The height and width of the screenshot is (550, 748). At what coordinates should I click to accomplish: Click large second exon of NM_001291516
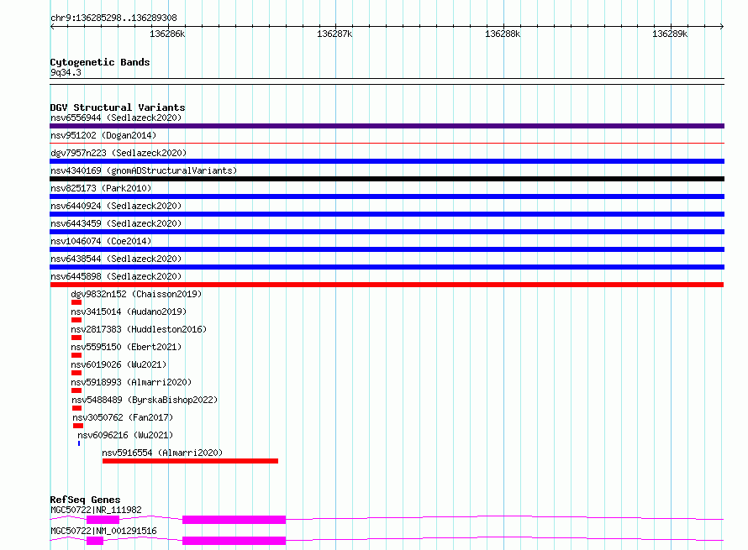[x=234, y=541]
